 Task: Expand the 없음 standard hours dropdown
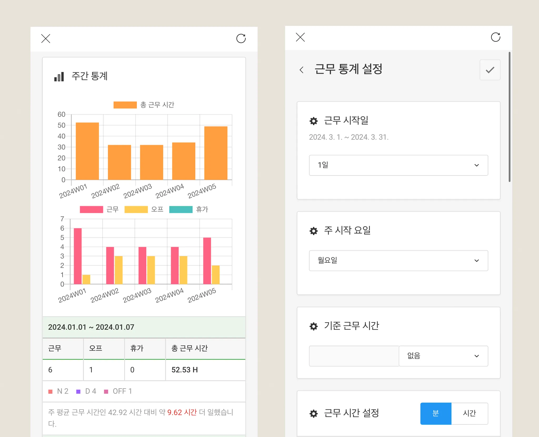coord(443,356)
